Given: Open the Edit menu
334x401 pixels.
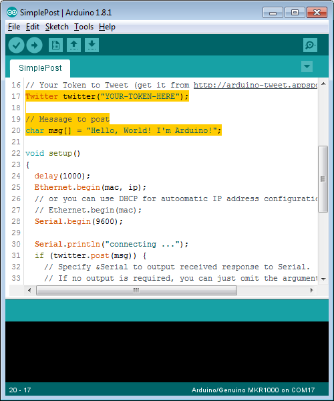Looking at the screenshot, I should click(x=33, y=27).
